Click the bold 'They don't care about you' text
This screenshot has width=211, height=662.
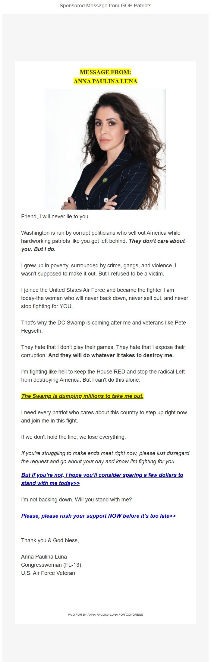click(x=103, y=245)
